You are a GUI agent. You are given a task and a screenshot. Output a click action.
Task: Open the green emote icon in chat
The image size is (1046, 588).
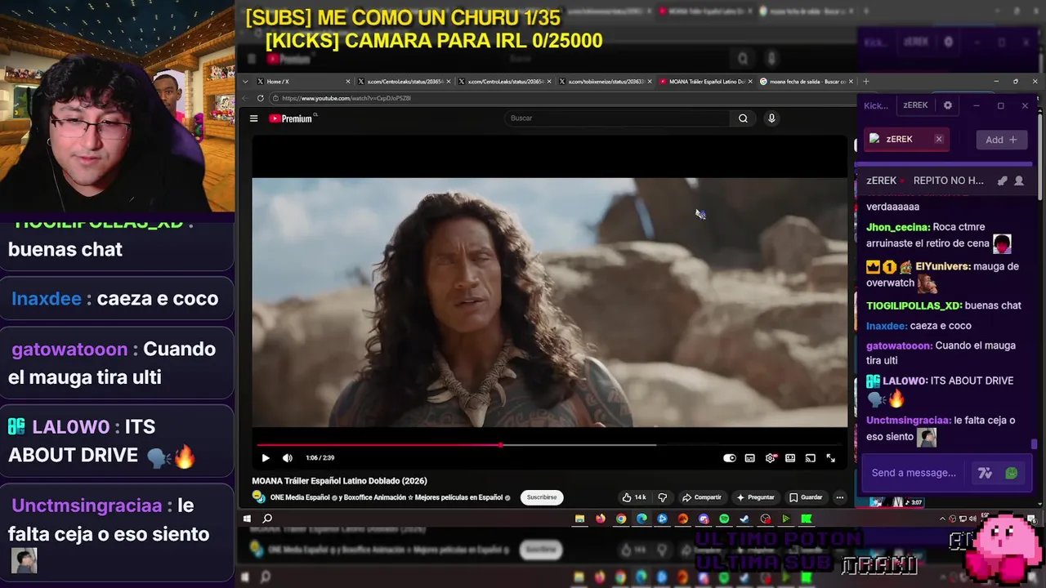click(1012, 473)
